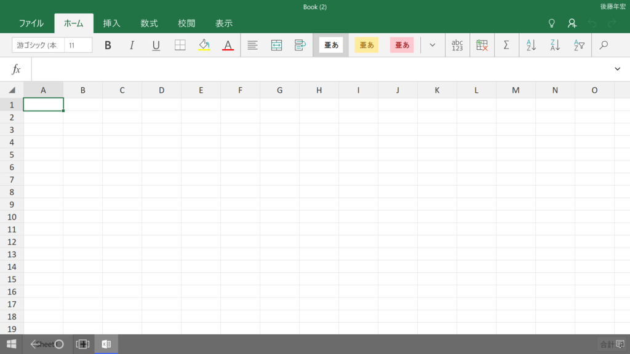Click the account name 後藤年宏
630x354 pixels.
click(x=613, y=6)
